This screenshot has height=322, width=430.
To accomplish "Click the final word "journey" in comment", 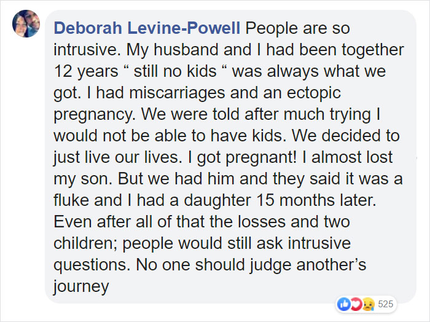I will click(81, 285).
